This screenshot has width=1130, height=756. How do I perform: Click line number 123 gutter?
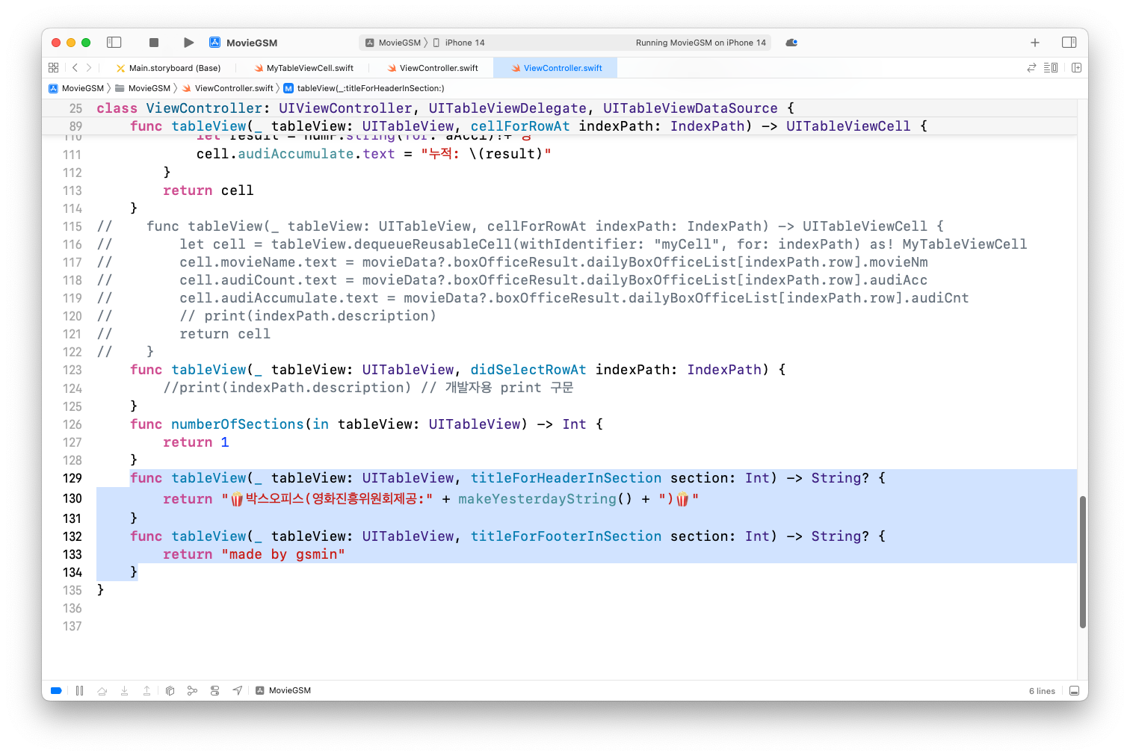tap(72, 370)
